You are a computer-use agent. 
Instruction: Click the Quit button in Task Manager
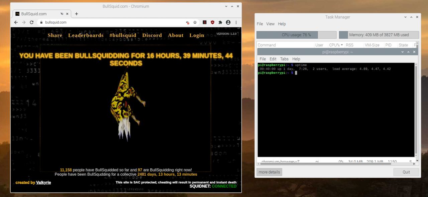[x=406, y=172]
